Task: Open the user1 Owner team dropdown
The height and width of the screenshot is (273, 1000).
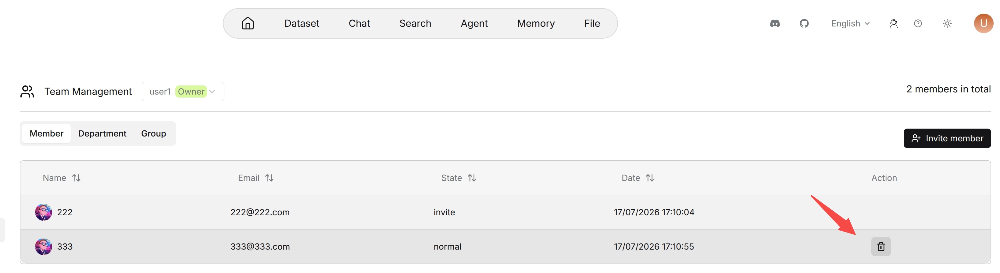Action: (183, 92)
